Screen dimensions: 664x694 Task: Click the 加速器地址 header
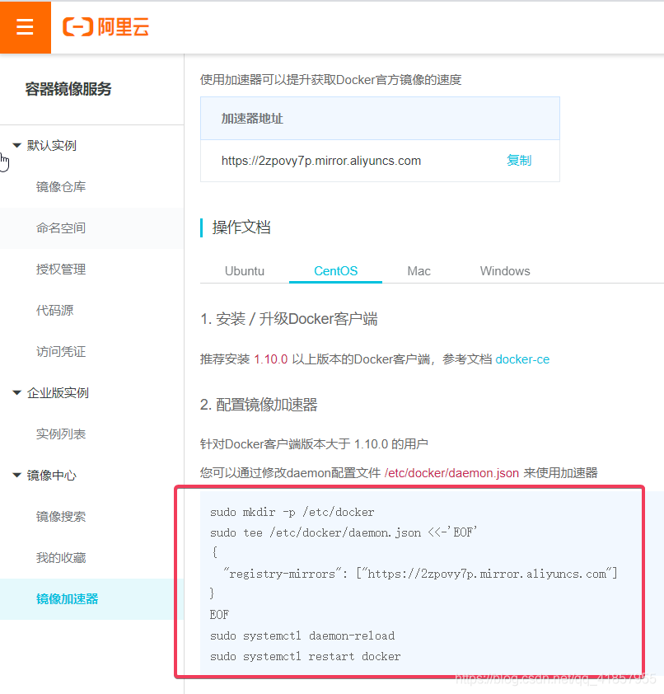coord(252,119)
